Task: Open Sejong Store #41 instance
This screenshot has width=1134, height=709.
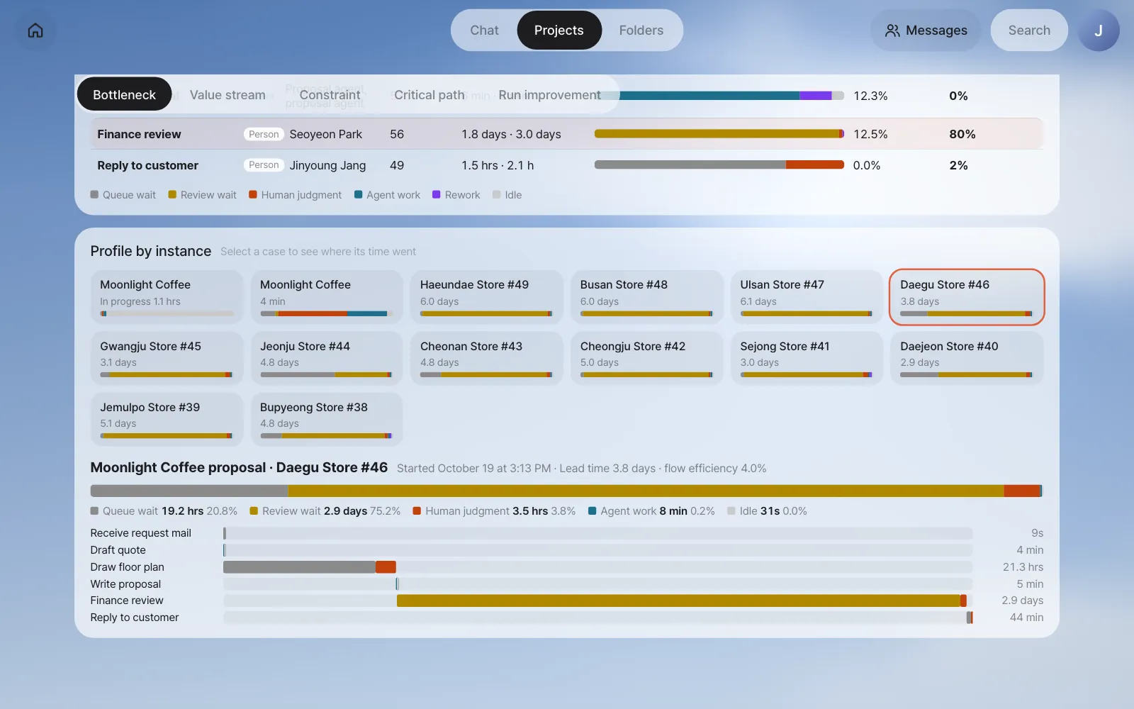Action: click(807, 358)
